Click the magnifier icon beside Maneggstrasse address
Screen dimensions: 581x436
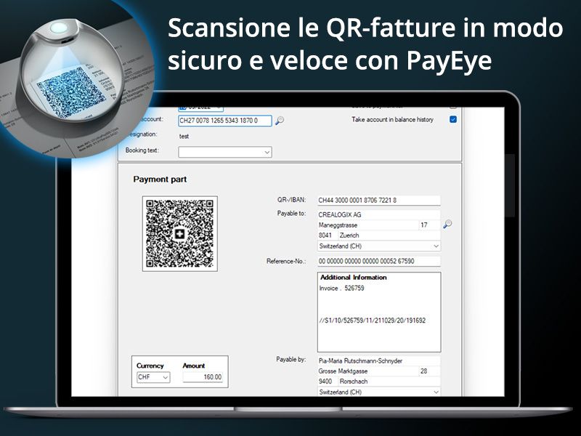click(447, 224)
